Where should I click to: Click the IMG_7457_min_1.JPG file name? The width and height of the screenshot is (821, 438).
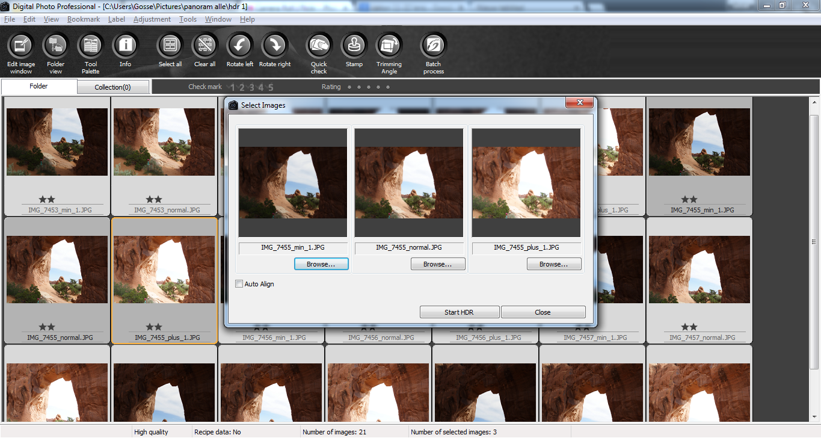(x=595, y=338)
